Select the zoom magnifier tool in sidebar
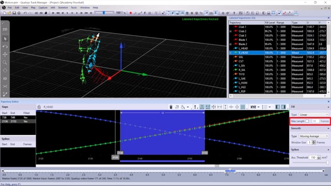 point(5,63)
